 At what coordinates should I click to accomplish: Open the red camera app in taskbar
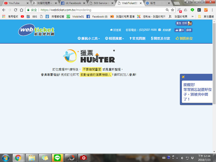pyautogui.click(x=83, y=158)
